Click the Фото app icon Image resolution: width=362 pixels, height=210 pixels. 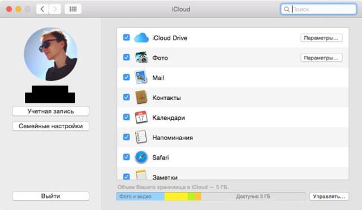pyautogui.click(x=141, y=58)
